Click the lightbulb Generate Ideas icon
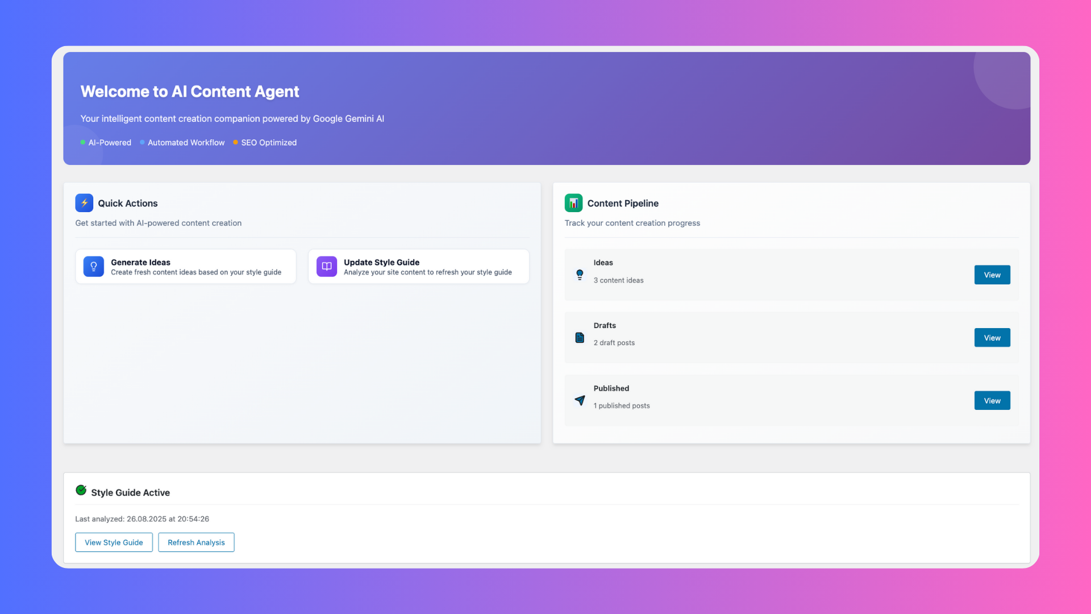The image size is (1091, 614). (94, 267)
